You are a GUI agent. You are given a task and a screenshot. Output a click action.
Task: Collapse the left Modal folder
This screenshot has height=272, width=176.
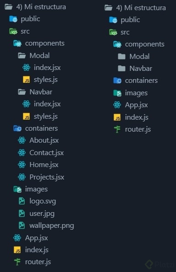(34, 56)
